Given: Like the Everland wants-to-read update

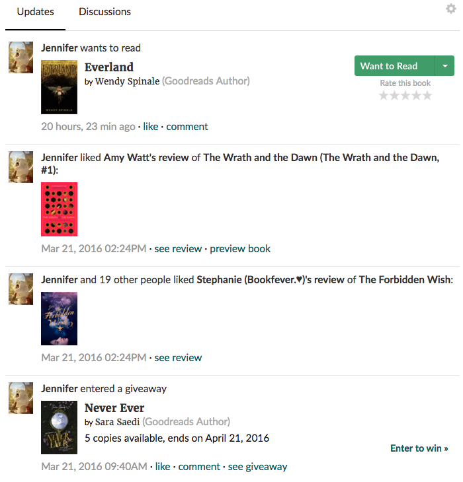Looking at the screenshot, I should coord(151,126).
